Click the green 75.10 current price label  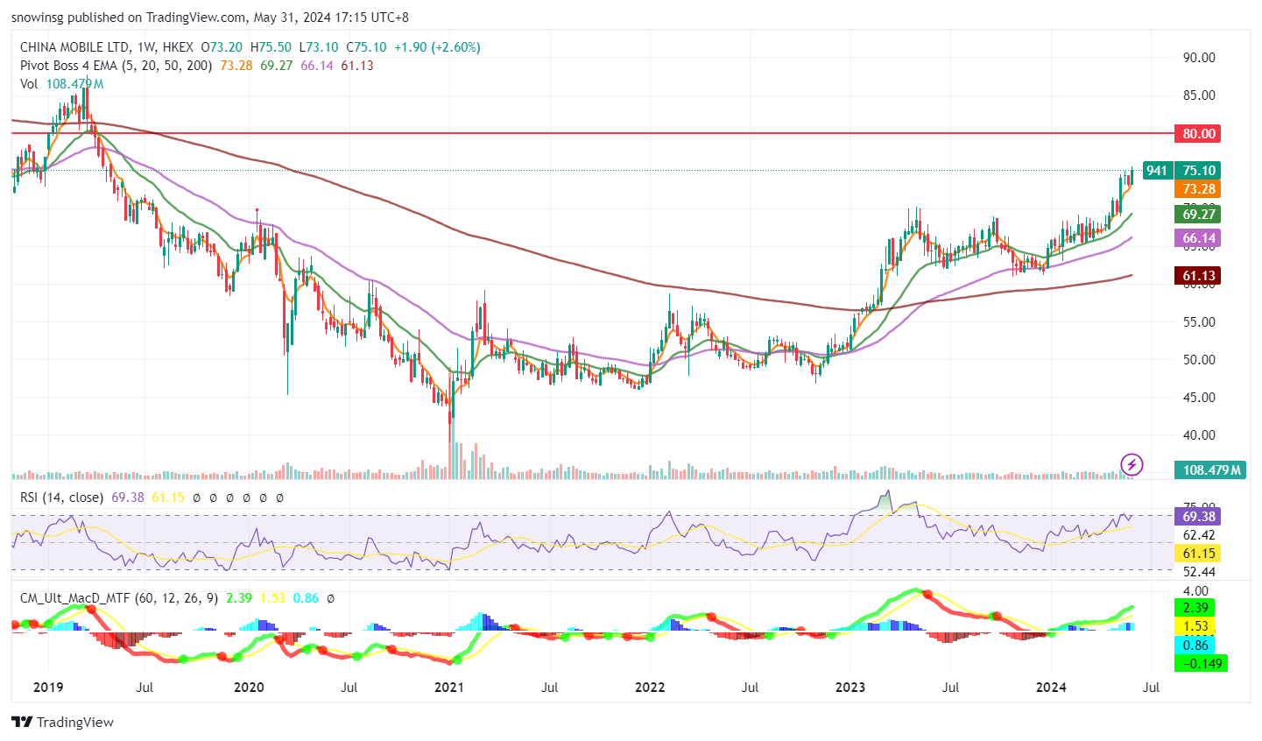coord(1199,171)
